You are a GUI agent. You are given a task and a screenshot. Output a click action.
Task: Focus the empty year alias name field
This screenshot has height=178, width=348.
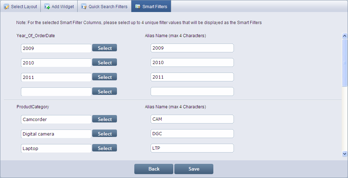[192, 92]
